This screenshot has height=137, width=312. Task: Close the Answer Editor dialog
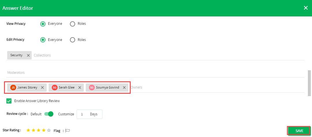[x=306, y=8]
